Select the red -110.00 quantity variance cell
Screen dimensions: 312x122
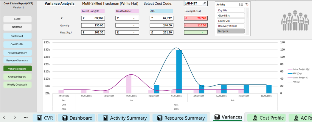pyautogui.click(x=196, y=25)
